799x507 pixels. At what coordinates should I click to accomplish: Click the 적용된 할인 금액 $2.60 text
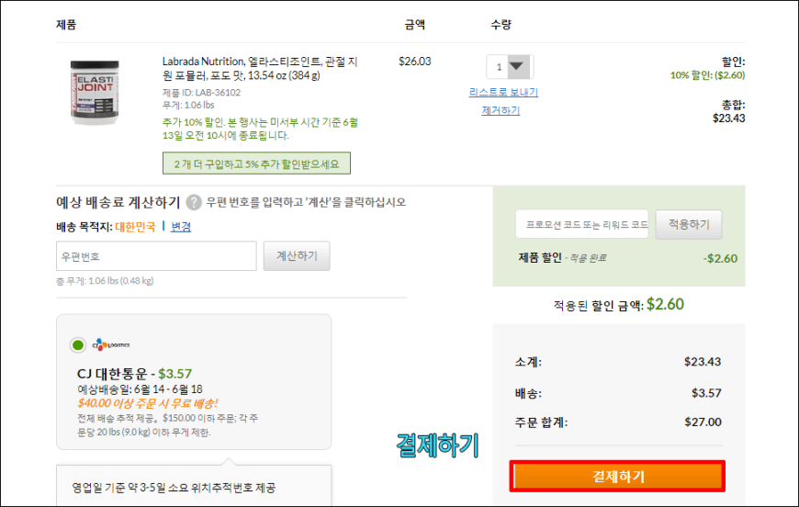click(x=619, y=305)
